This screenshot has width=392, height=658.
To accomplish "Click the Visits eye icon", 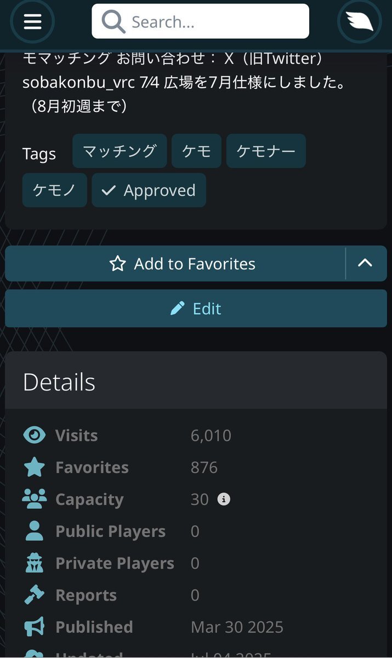I will point(35,435).
